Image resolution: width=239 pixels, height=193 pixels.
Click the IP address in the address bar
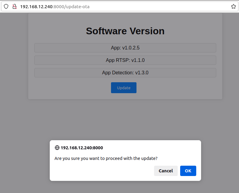36,6
